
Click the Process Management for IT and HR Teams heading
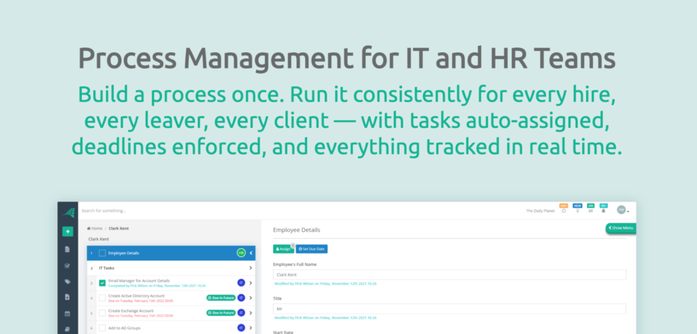346,59
